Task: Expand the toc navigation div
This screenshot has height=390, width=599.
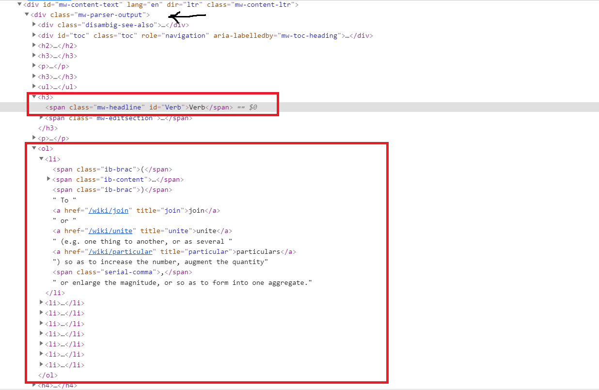Action: (34, 35)
